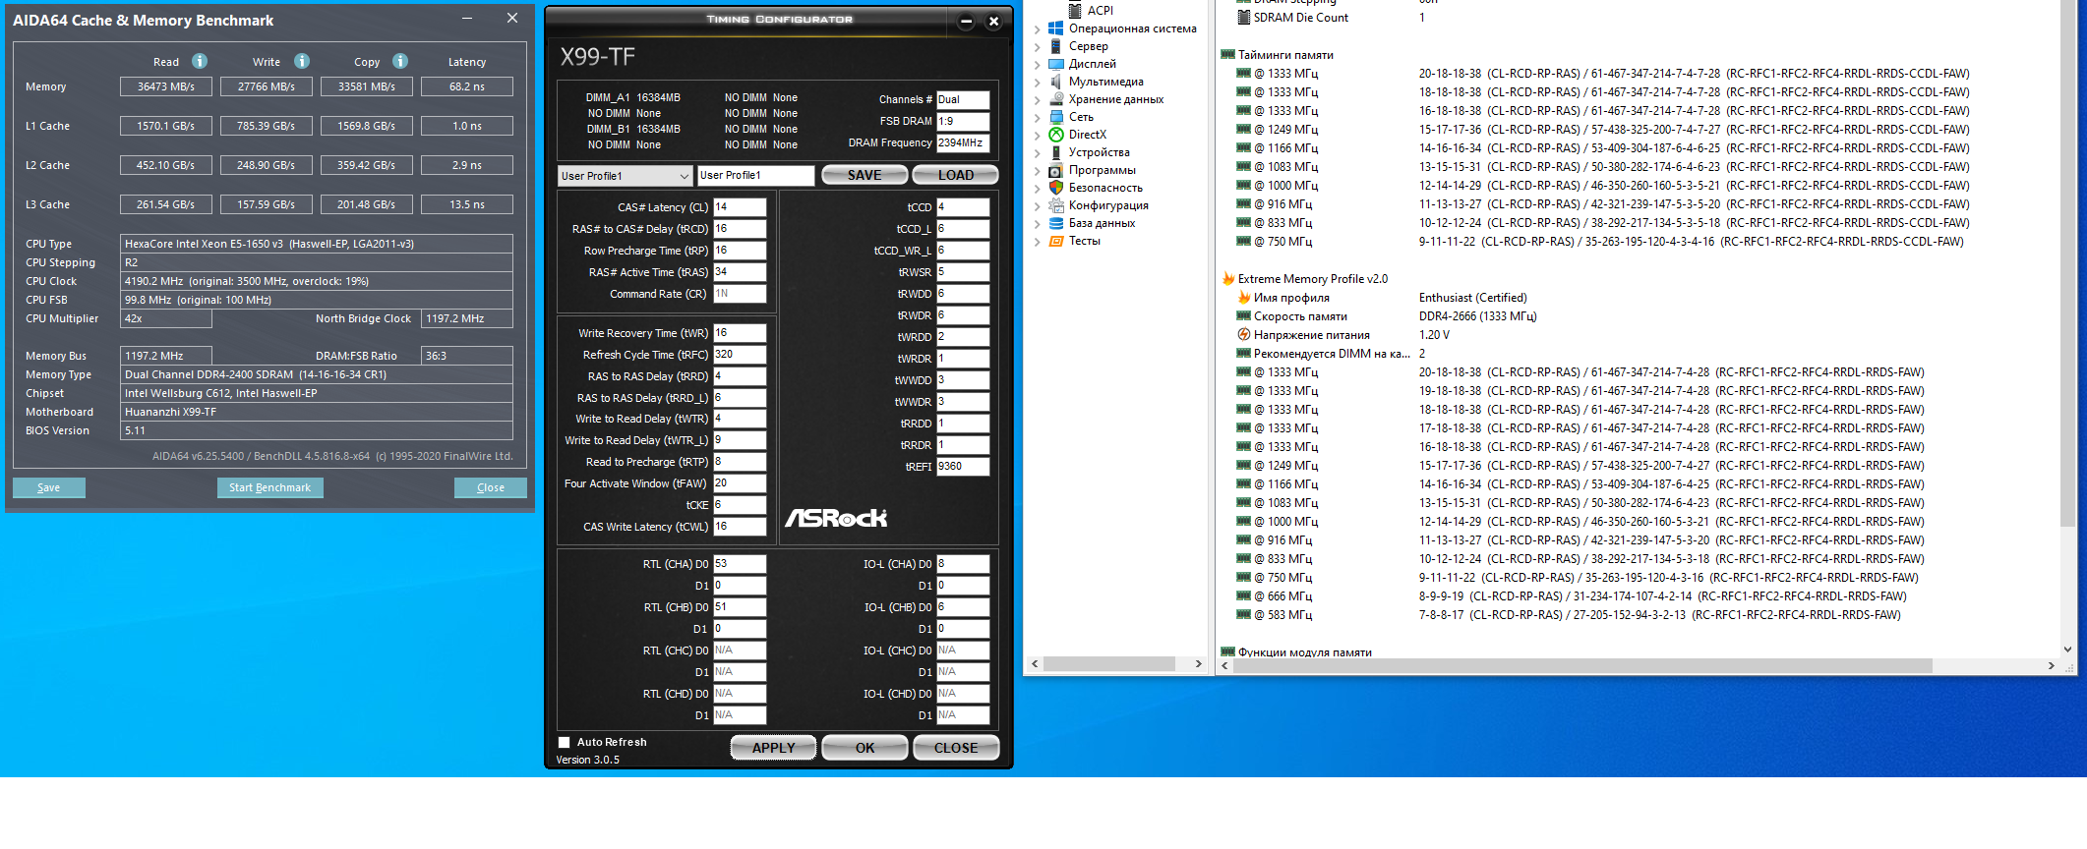2087x849 pixels.
Task: Click the CPU Type value HexaCore Intel Xeon
Action: pos(317,244)
